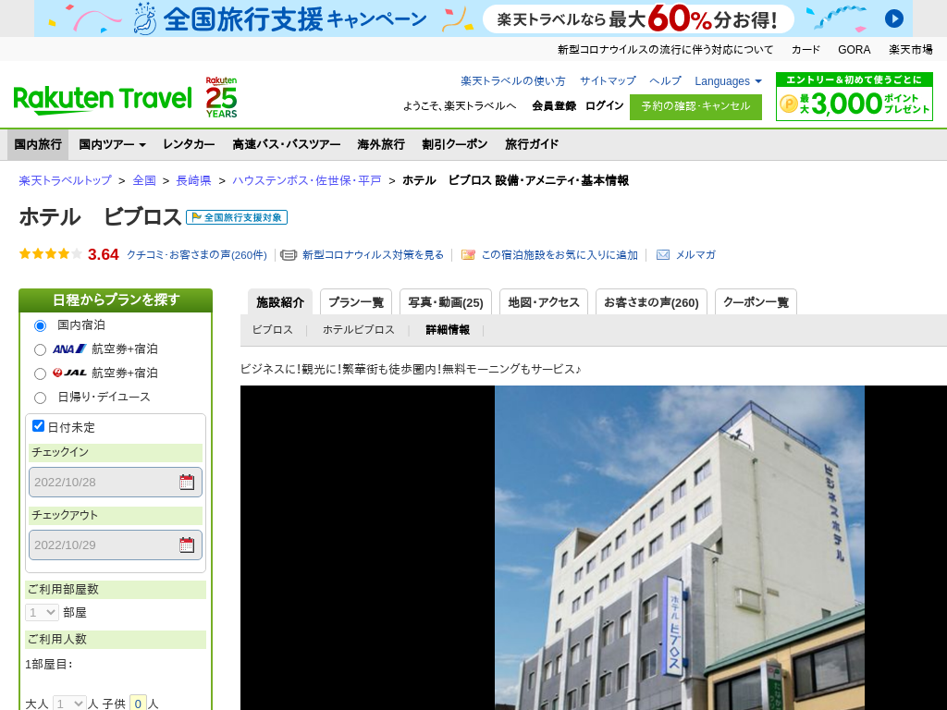The image size is (947, 710).
Task: Open the check-in calendar icon
Action: pyautogui.click(x=187, y=482)
